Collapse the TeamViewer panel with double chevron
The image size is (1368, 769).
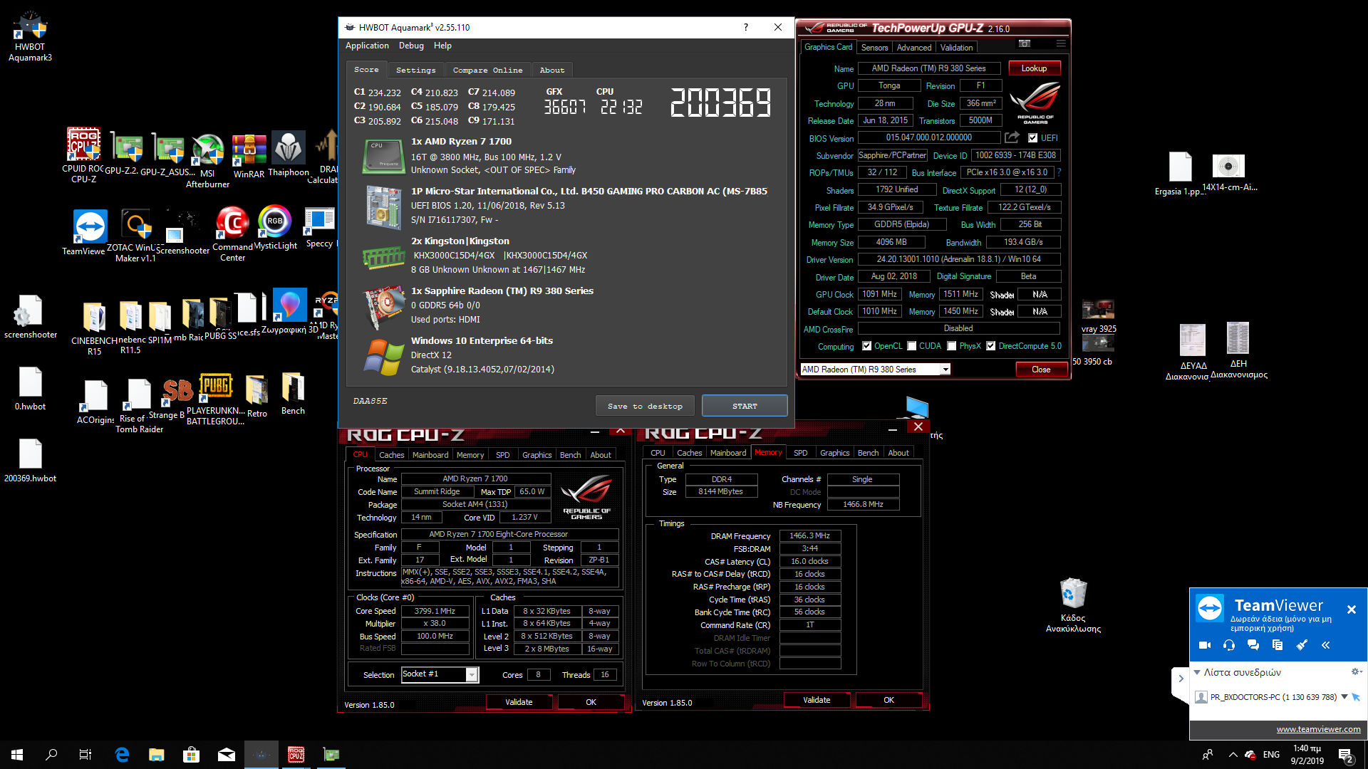point(1326,645)
